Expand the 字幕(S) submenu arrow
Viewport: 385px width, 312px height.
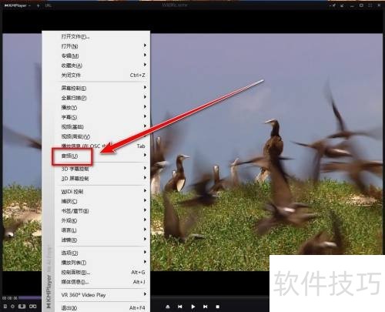point(145,116)
